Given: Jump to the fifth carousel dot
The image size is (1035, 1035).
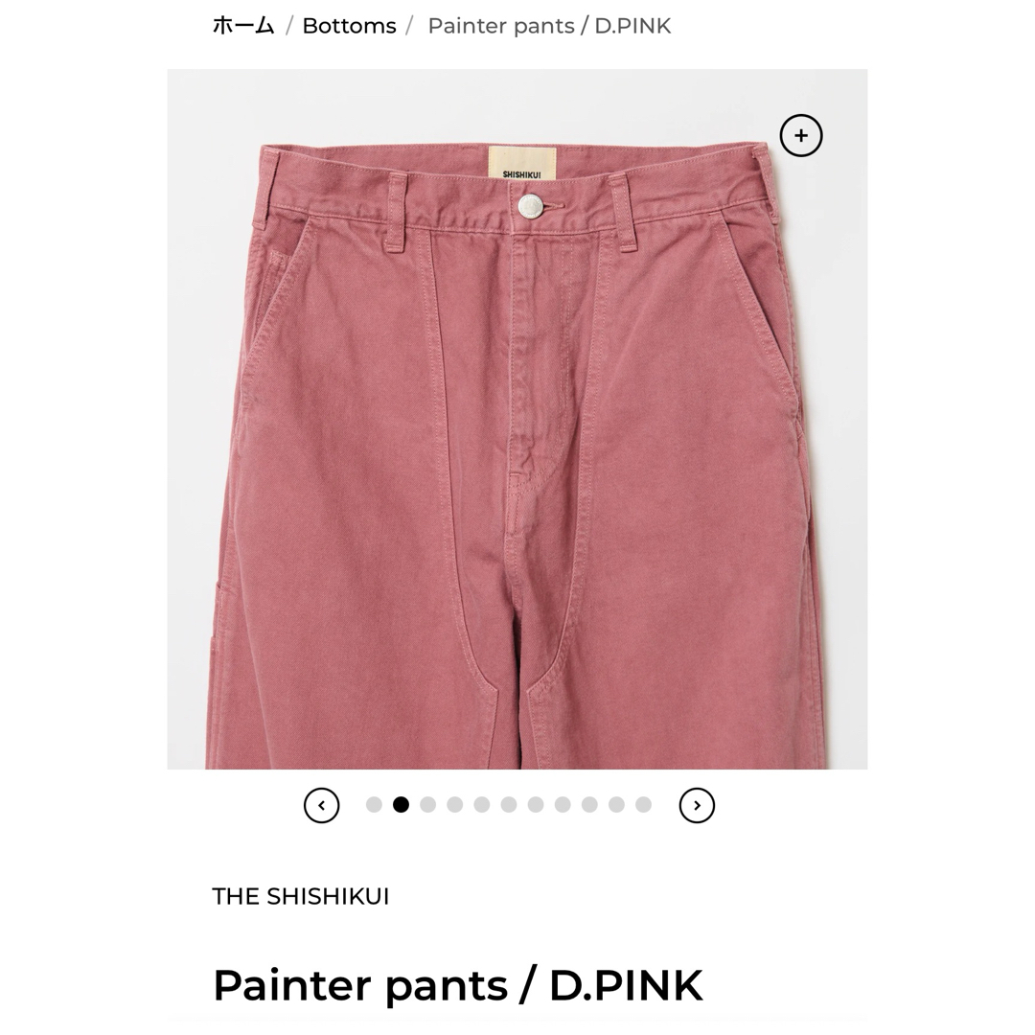Looking at the screenshot, I should [482, 805].
